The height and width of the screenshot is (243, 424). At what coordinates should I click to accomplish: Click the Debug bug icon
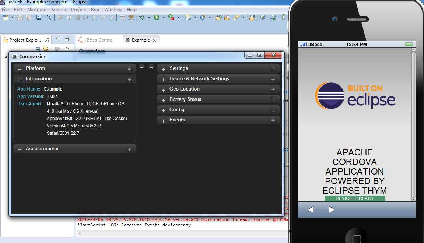pyautogui.click(x=142, y=18)
